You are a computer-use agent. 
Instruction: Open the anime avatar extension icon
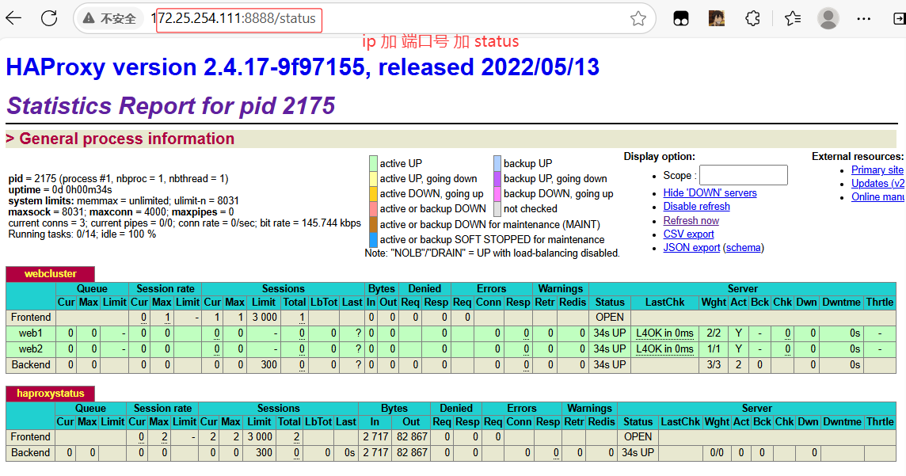717,18
